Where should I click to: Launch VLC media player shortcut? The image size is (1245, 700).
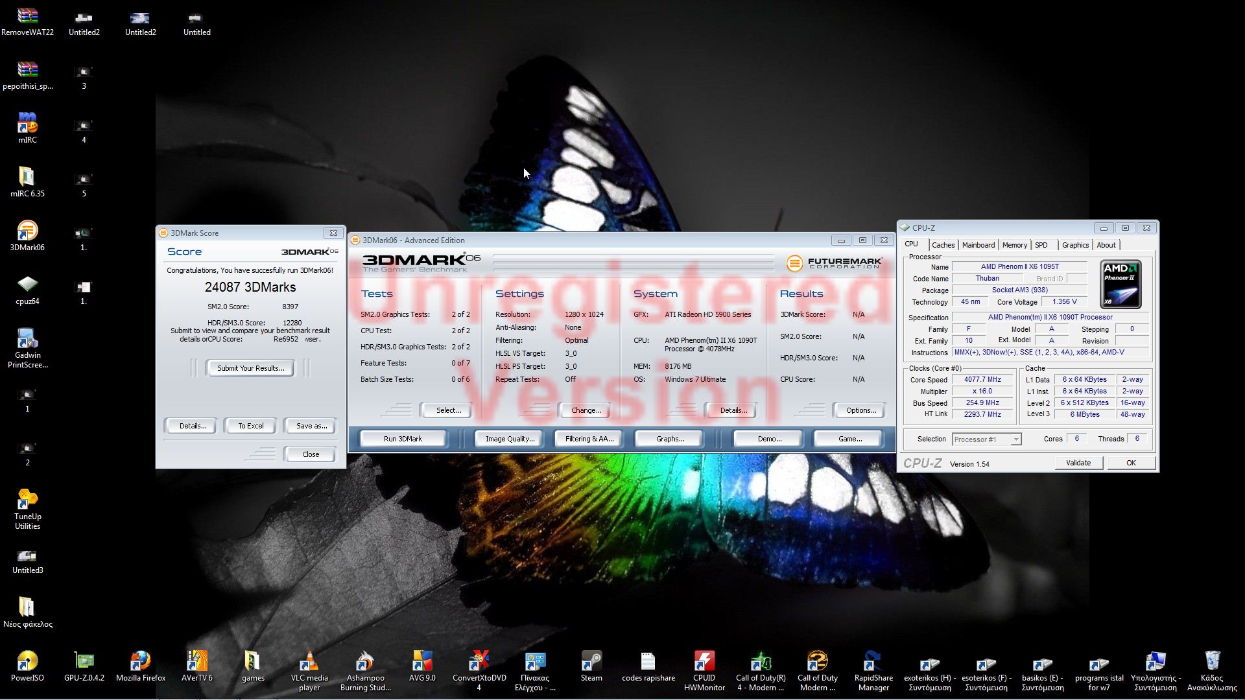coord(309,671)
